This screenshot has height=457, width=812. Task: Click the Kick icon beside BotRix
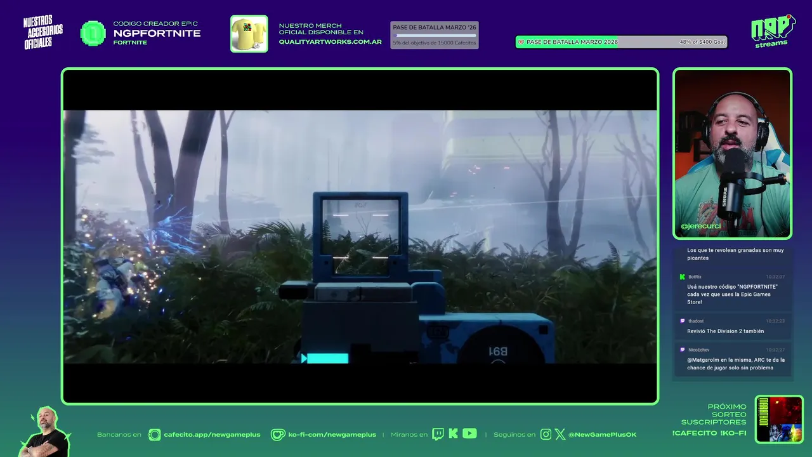point(682,277)
